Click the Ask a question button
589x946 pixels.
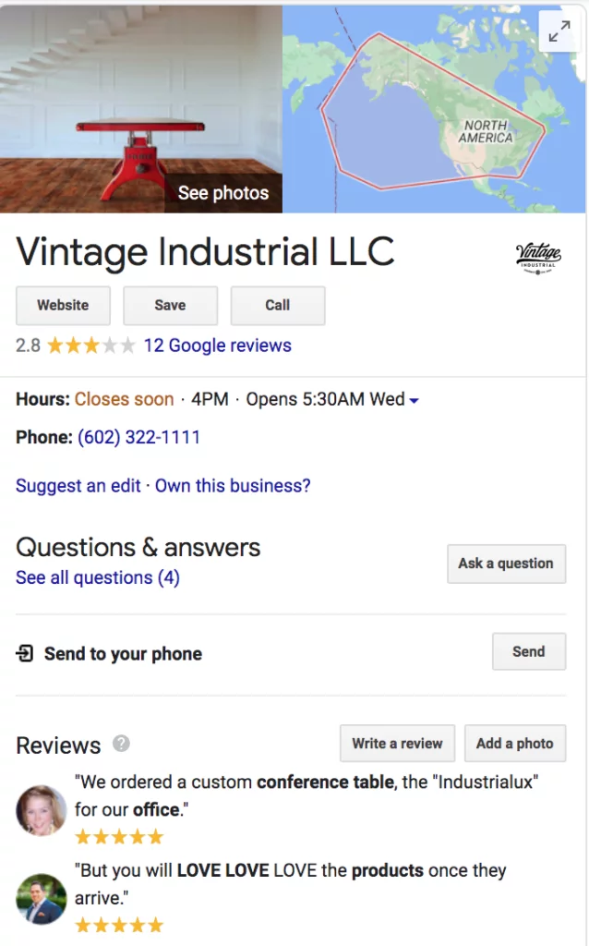click(506, 564)
